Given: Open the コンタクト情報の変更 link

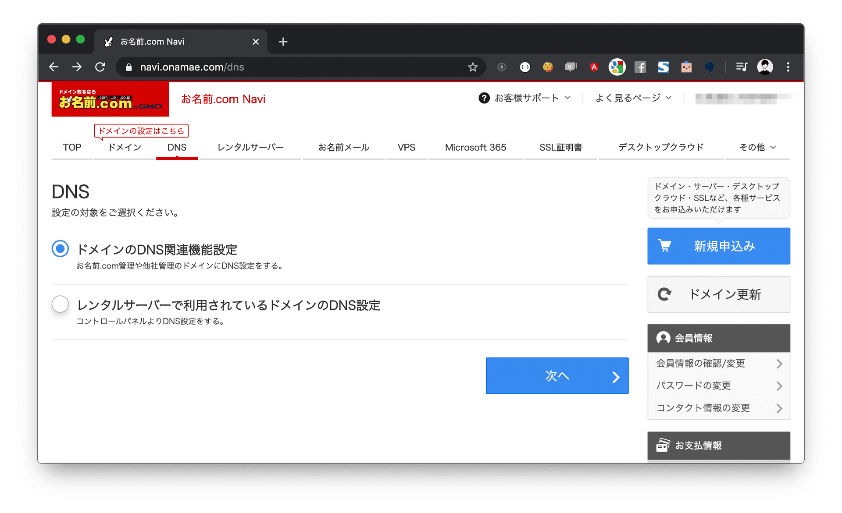Looking at the screenshot, I should click(x=718, y=408).
